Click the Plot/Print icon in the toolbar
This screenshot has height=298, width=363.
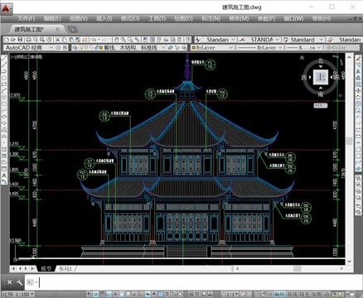pos(28,40)
